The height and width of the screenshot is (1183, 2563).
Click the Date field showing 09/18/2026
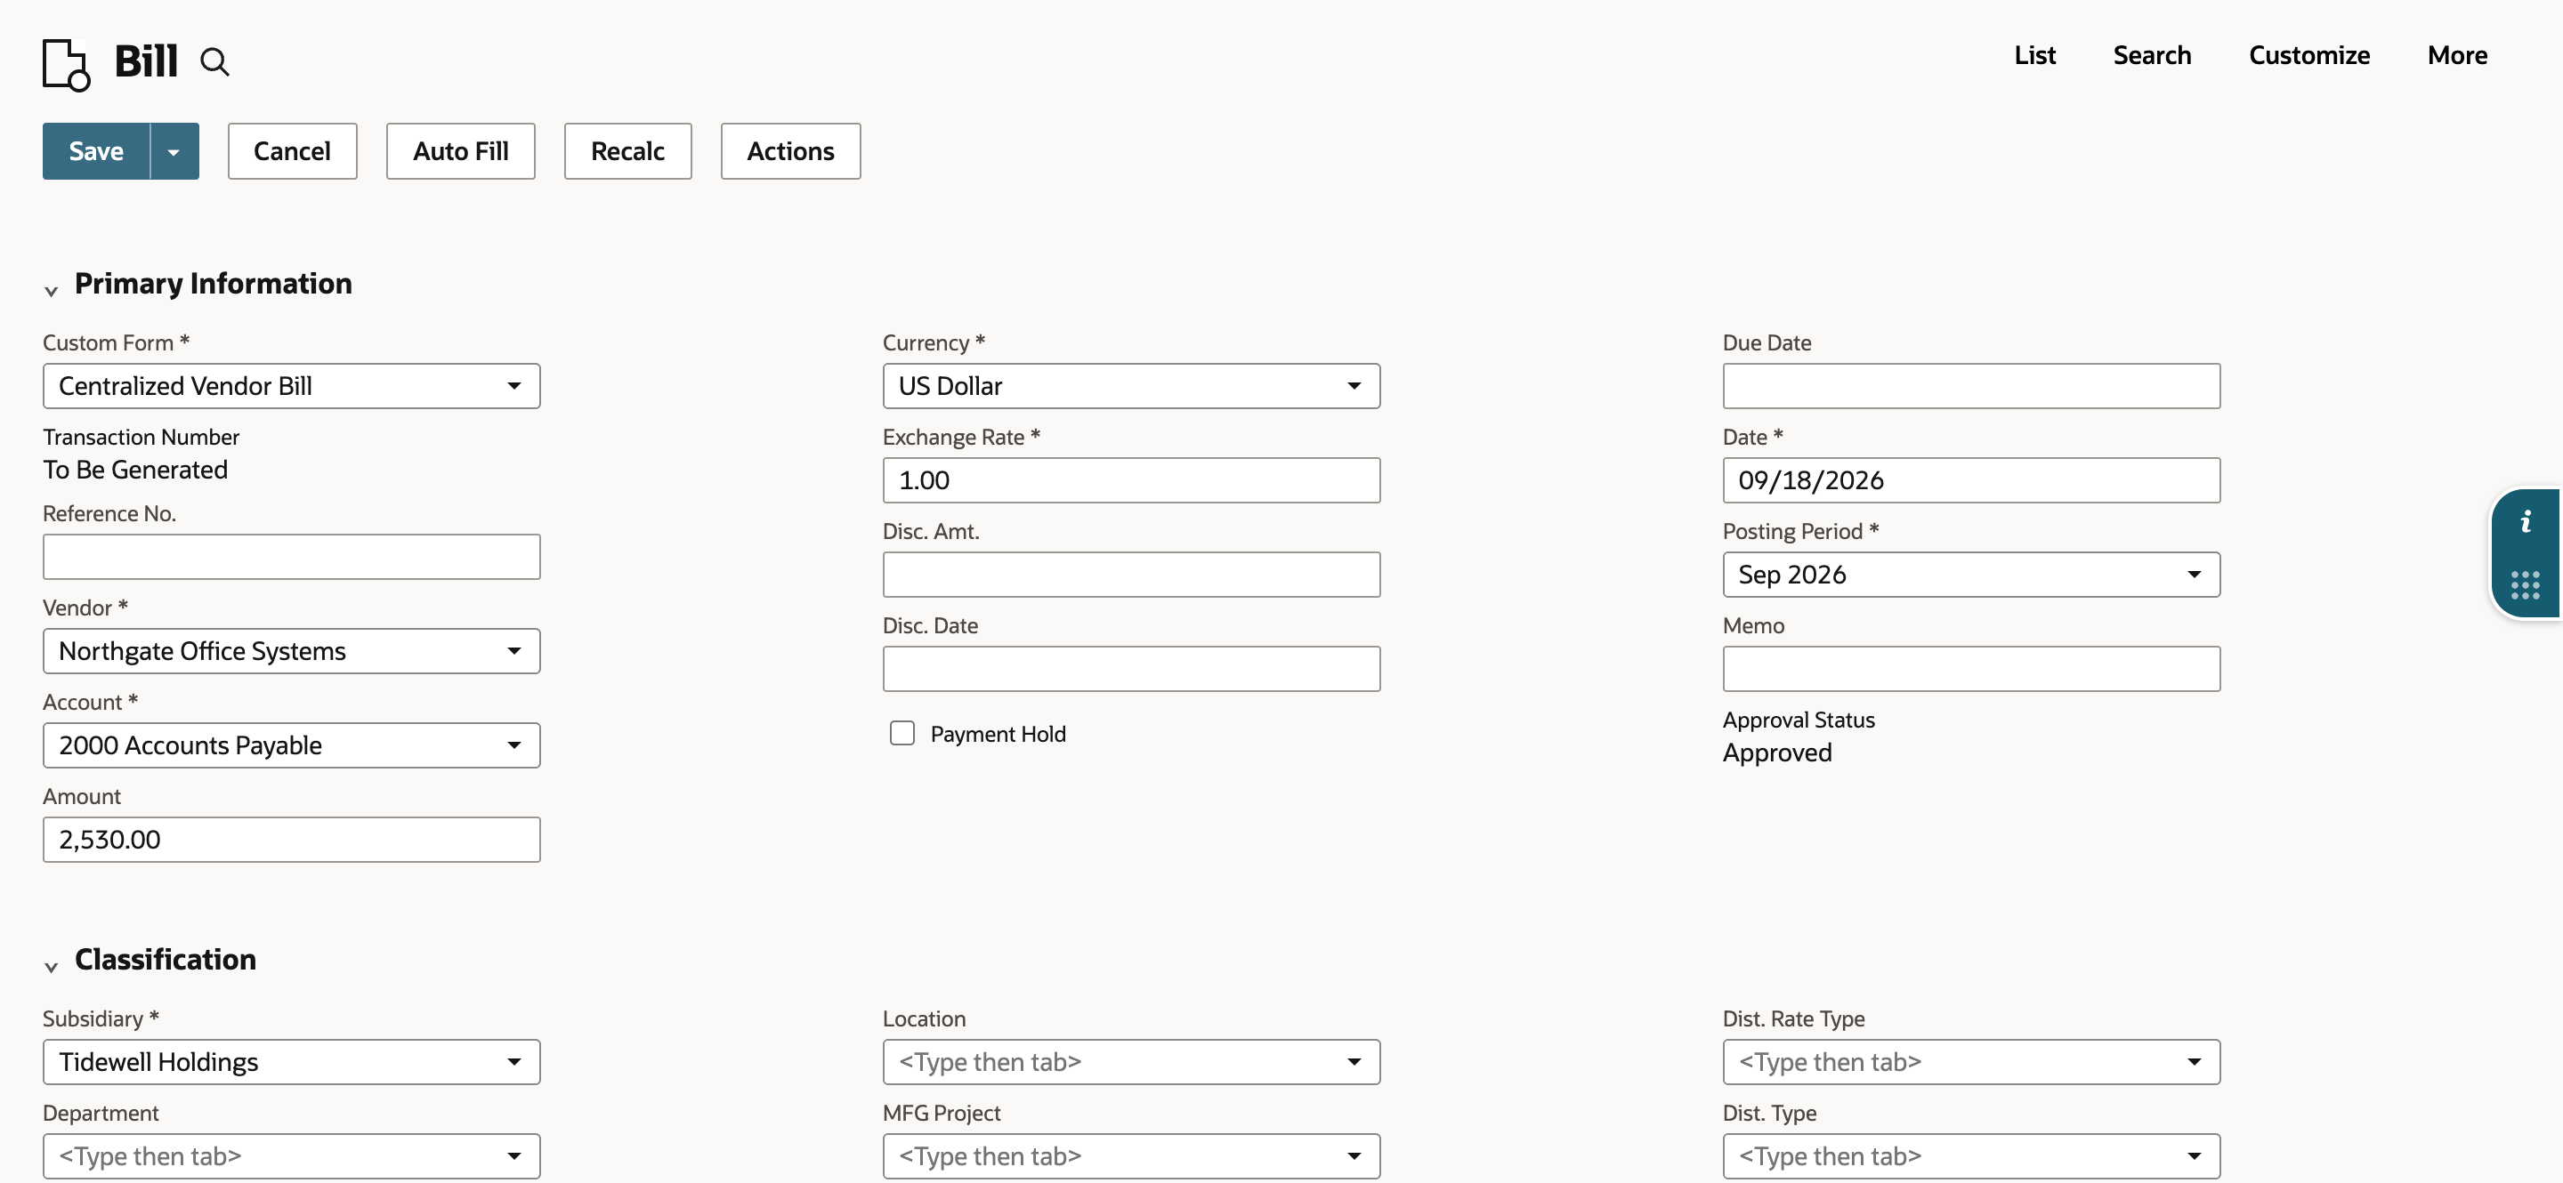coord(1971,480)
